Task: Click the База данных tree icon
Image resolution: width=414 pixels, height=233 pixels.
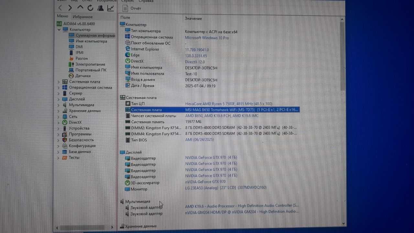Action: (x=65, y=151)
